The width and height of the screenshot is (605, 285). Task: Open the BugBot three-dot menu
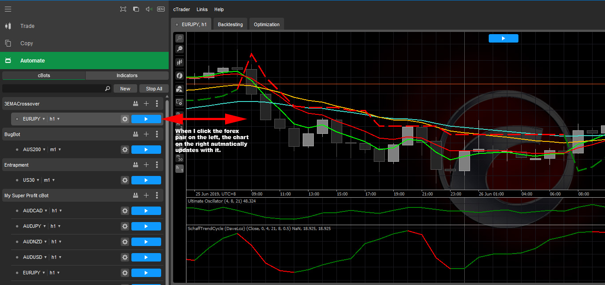pos(157,134)
